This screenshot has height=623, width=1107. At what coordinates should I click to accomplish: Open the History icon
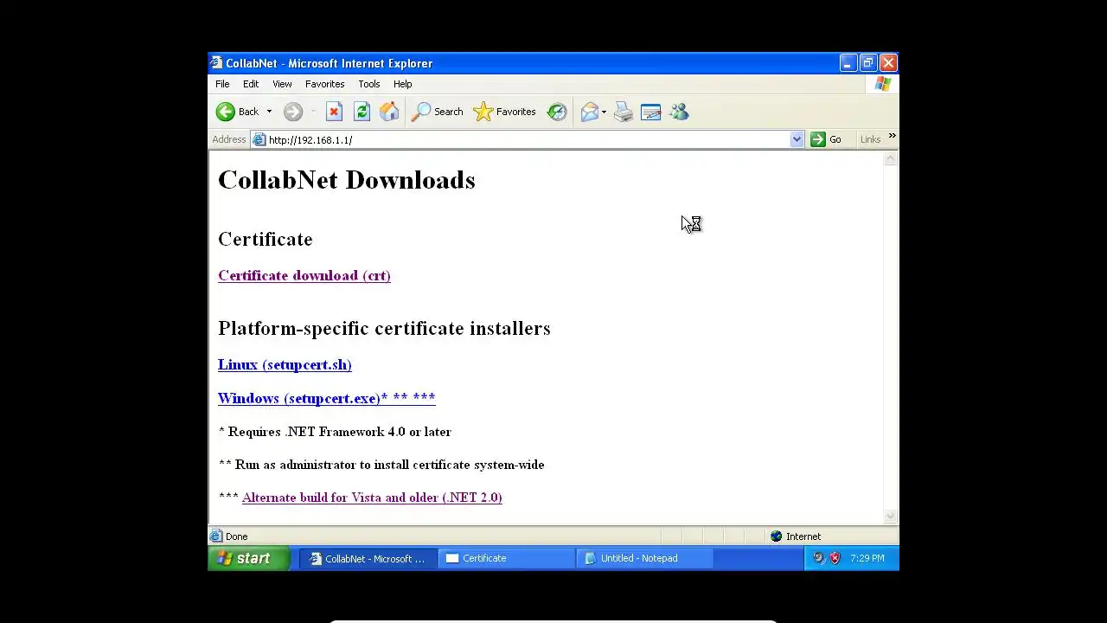pyautogui.click(x=557, y=112)
